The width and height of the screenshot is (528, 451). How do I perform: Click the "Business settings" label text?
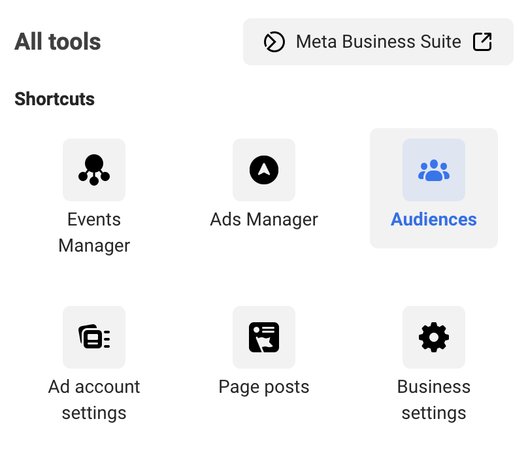tap(434, 400)
